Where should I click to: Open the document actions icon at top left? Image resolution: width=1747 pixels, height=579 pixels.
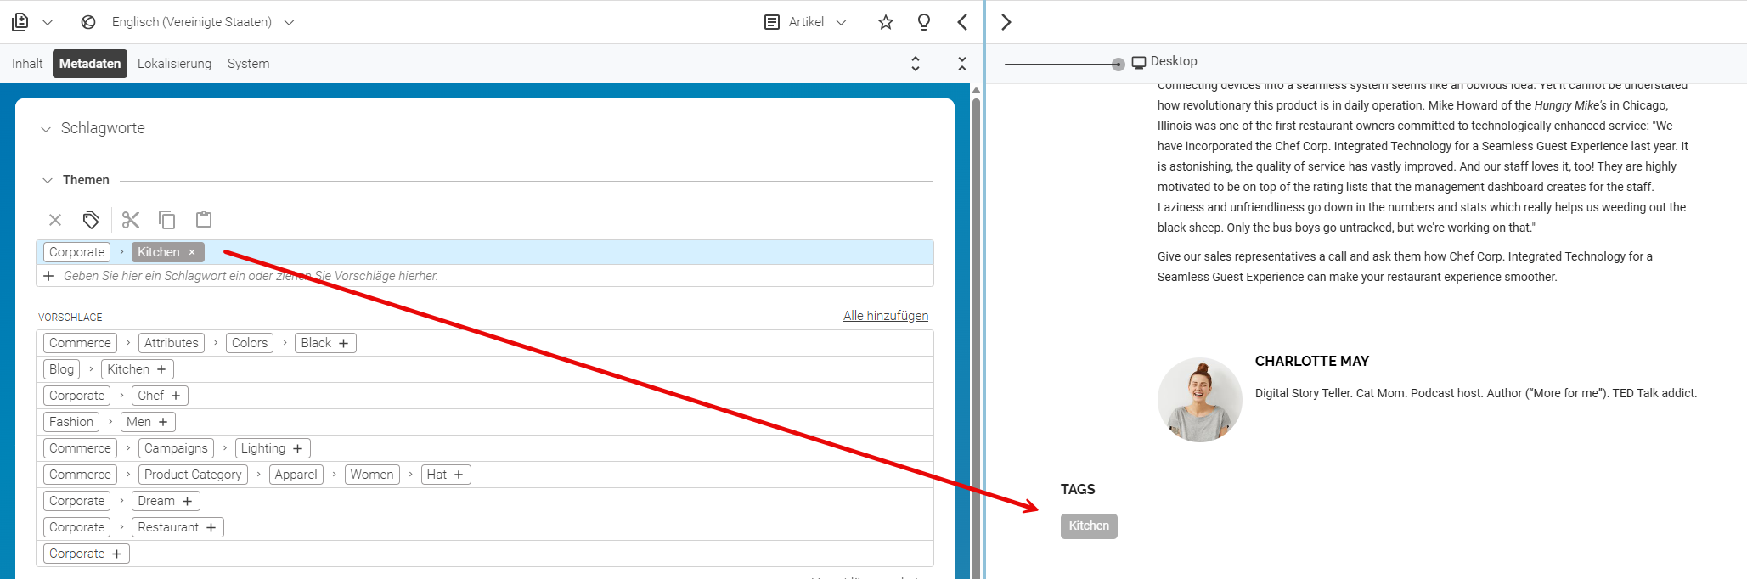tap(20, 22)
